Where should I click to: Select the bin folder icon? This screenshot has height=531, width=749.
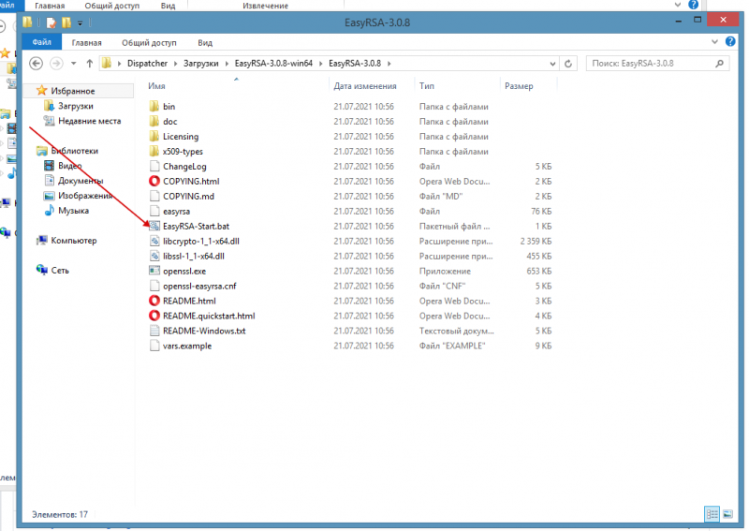(154, 107)
